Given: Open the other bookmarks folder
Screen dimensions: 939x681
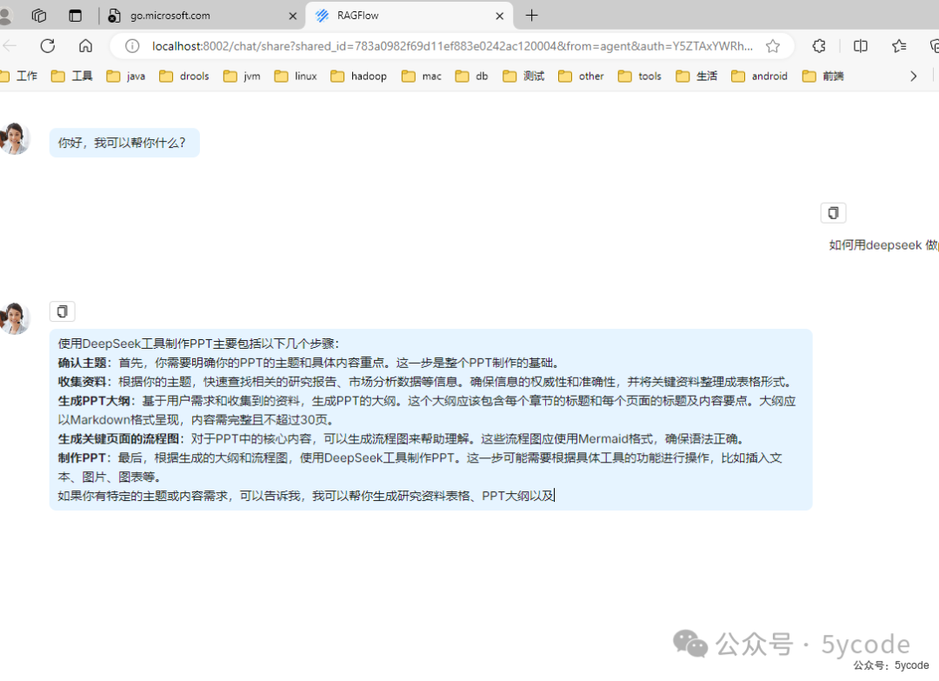Looking at the screenshot, I should pyautogui.click(x=581, y=76).
